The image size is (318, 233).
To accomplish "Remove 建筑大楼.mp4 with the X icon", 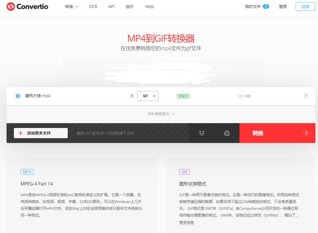I will (306, 96).
